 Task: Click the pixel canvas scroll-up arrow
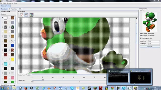[136, 18]
